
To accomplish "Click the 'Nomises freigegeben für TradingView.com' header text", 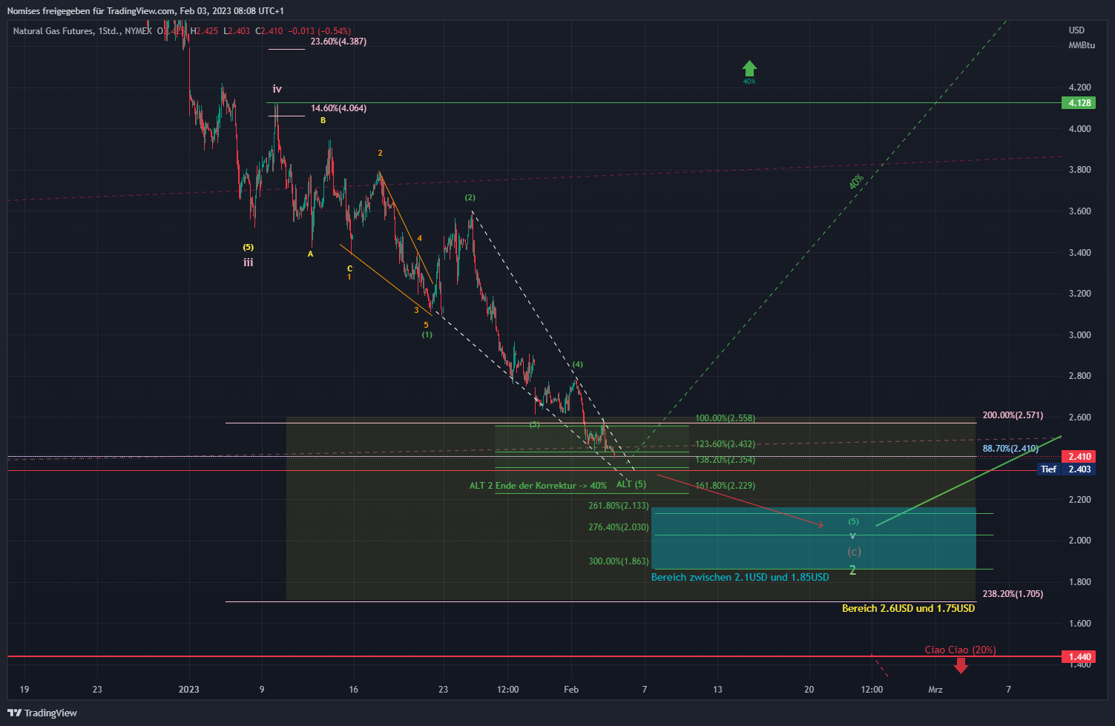I will [x=91, y=11].
